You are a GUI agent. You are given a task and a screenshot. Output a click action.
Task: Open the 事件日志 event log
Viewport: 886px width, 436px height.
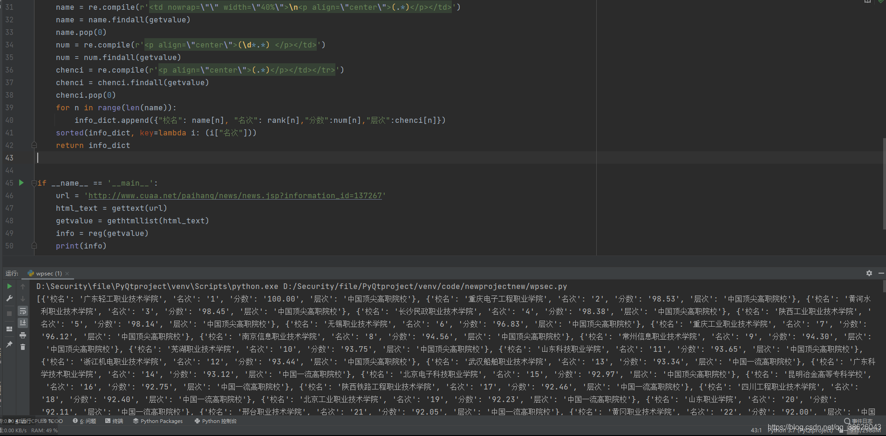click(x=858, y=421)
